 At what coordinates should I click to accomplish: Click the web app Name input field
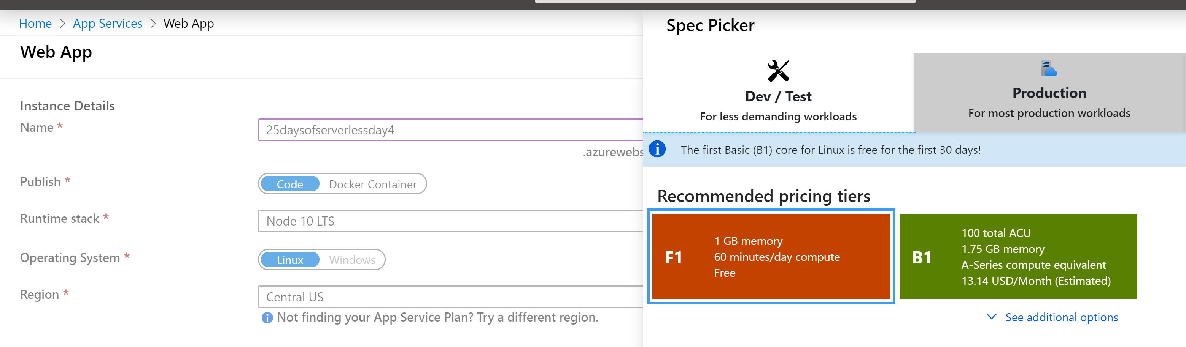(450, 130)
